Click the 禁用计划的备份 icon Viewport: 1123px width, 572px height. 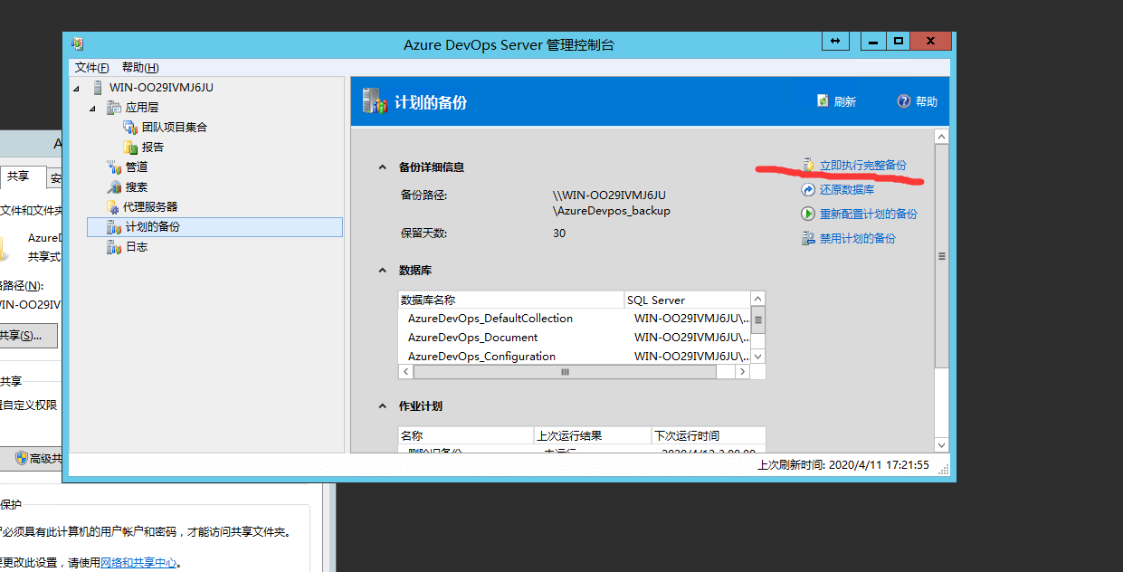(x=808, y=239)
